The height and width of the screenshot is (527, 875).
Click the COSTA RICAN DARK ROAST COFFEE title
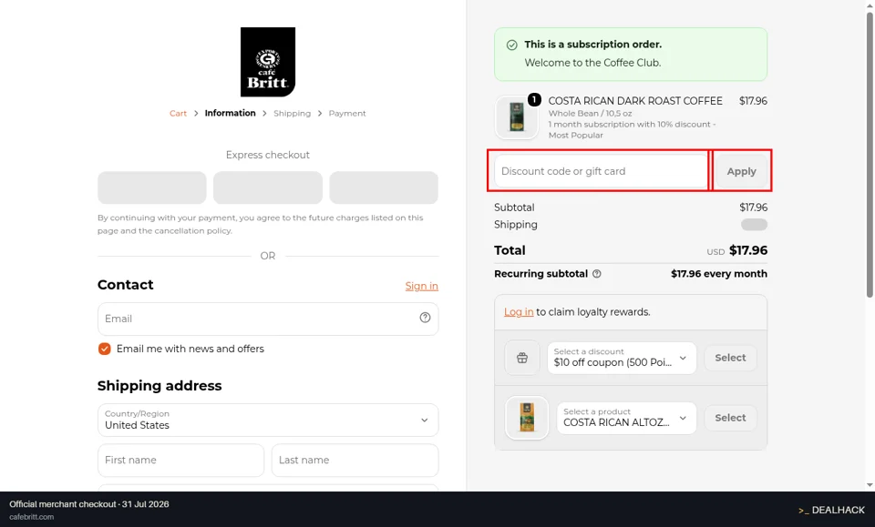click(635, 101)
